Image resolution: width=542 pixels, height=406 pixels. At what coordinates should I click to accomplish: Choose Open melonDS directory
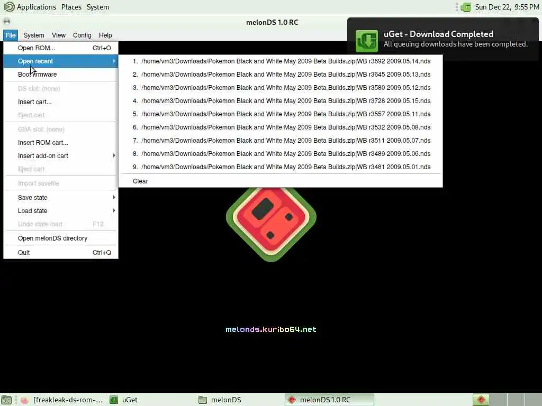61,238
